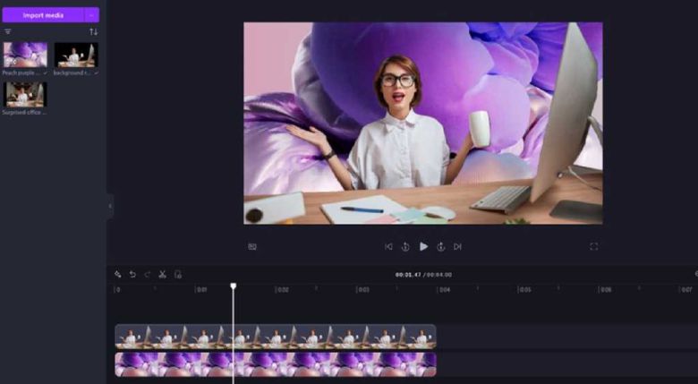Click the playhead handle on the timeline ruler
This screenshot has width=698, height=384.
233,286
